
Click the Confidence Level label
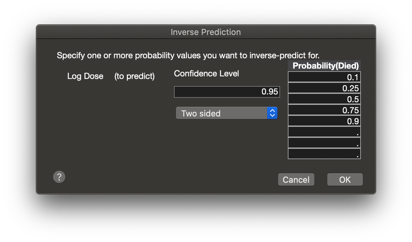coord(206,73)
